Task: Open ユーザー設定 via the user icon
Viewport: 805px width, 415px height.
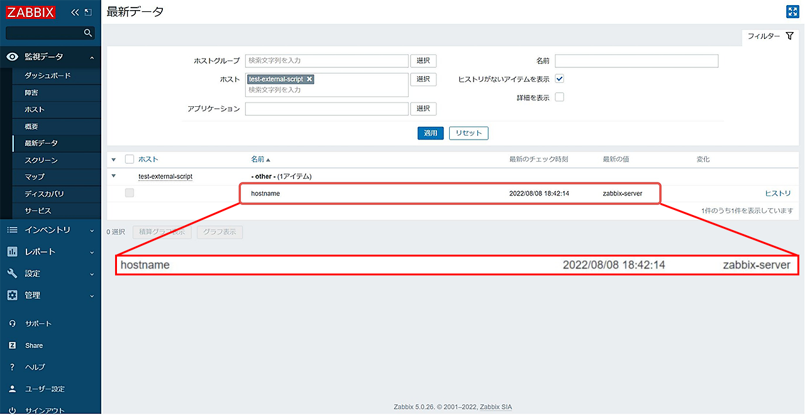Action: click(14, 389)
